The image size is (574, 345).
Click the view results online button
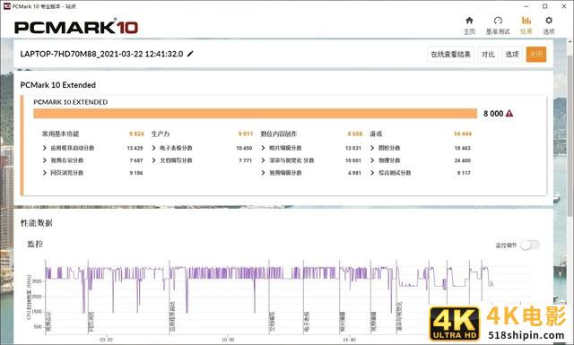(450, 54)
